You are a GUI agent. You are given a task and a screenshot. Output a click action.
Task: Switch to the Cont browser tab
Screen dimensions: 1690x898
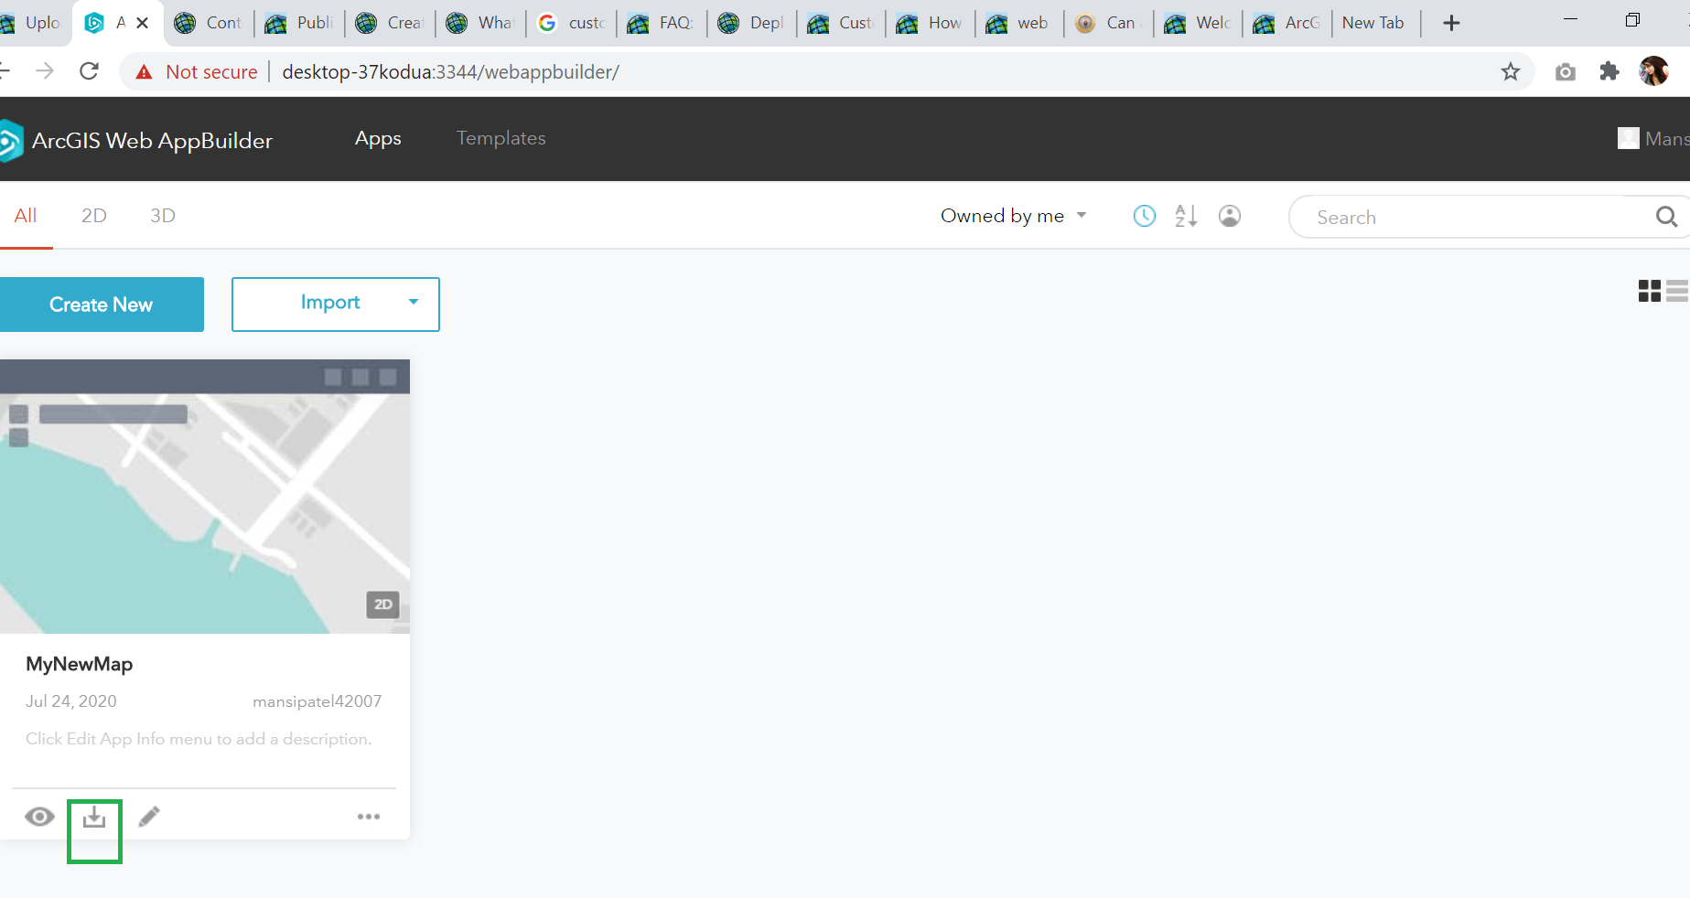209,23
